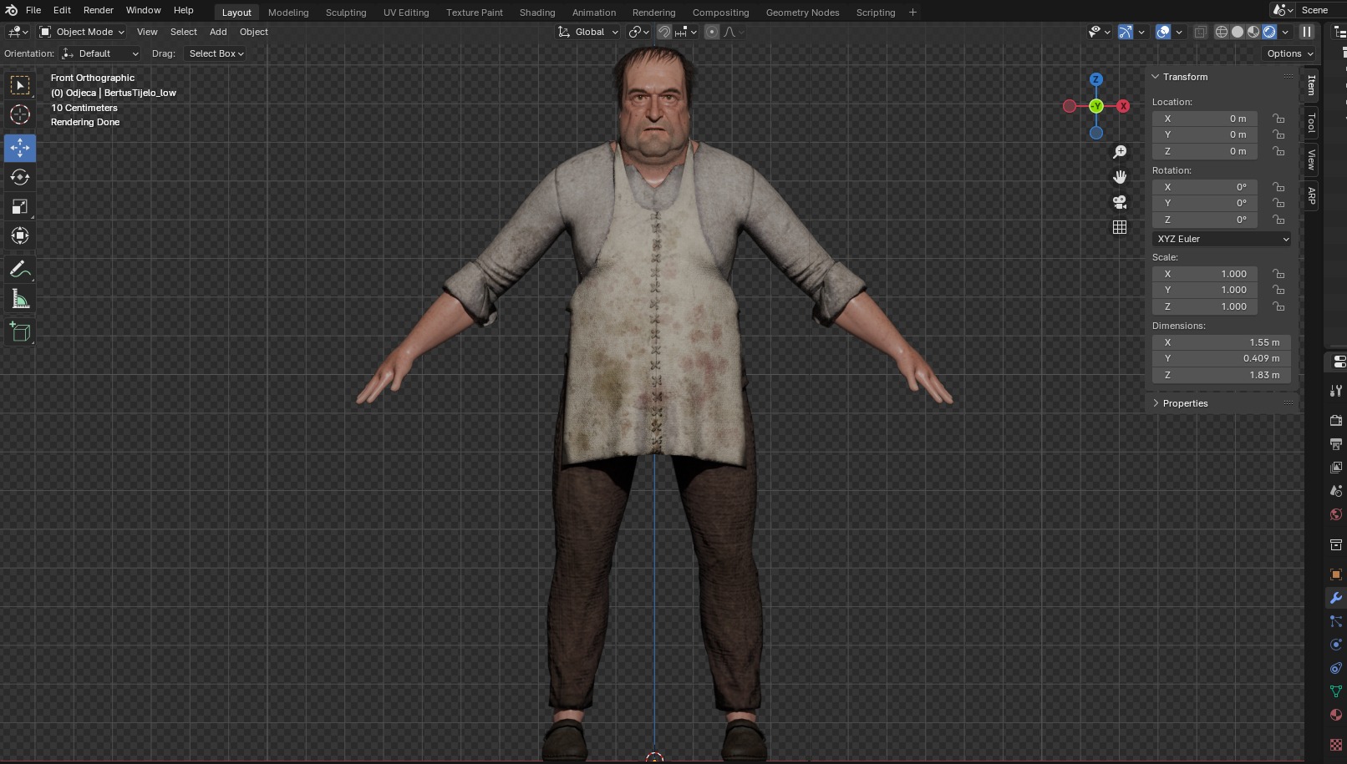Click the zoom magnifier viewport icon
Image resolution: width=1347 pixels, height=764 pixels.
(1120, 152)
